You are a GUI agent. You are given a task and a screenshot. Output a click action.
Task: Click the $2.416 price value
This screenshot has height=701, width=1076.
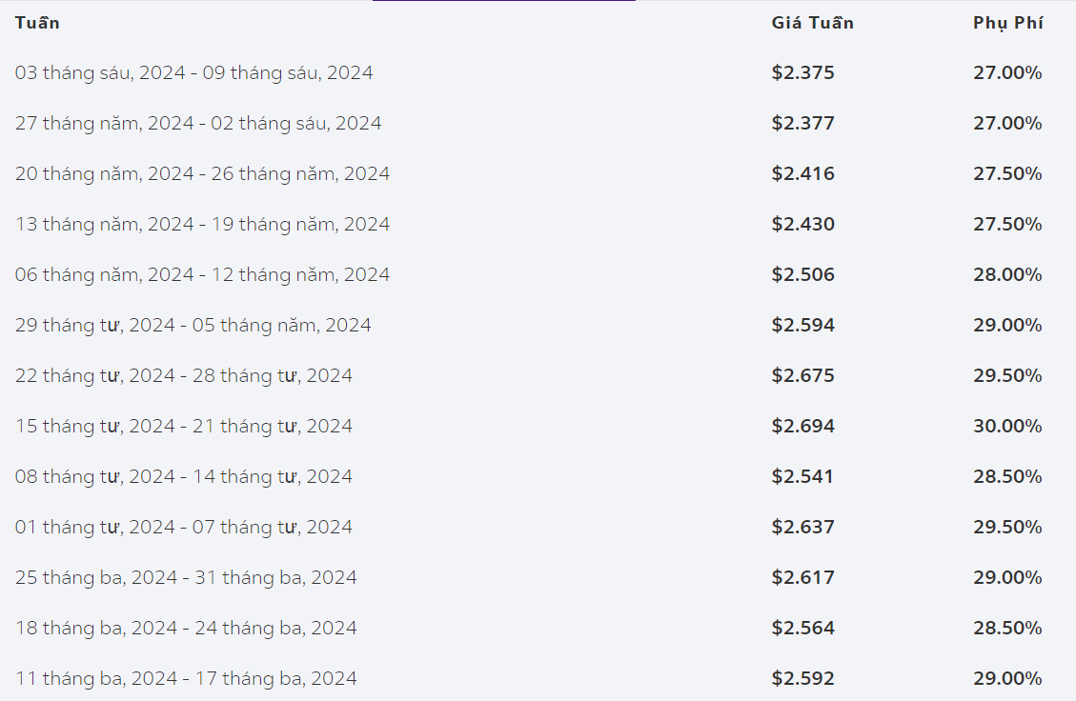802,173
